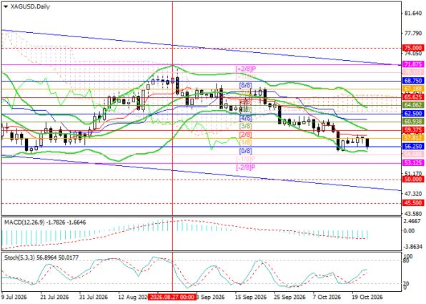Click the 43.580 price scale value
Image resolution: width=426 pixels, height=304 pixels.
tap(413, 214)
